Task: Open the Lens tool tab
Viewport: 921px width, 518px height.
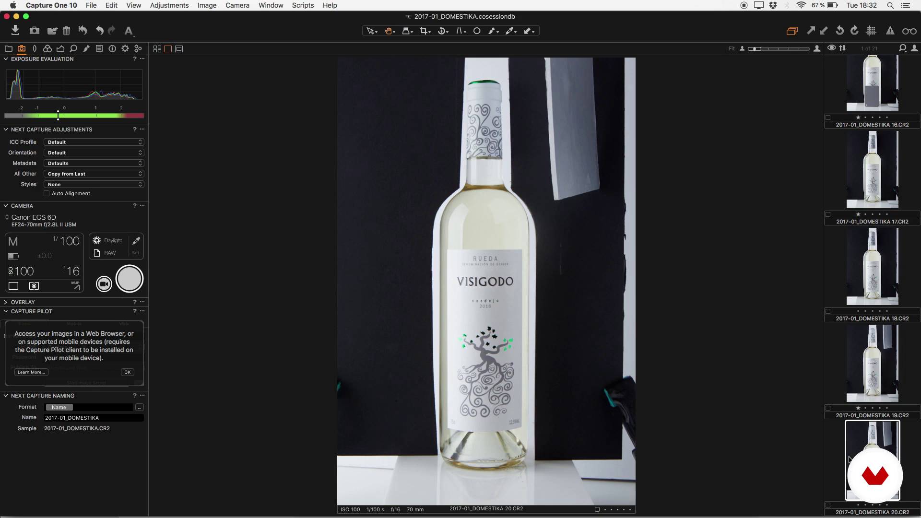Action: 35,48
